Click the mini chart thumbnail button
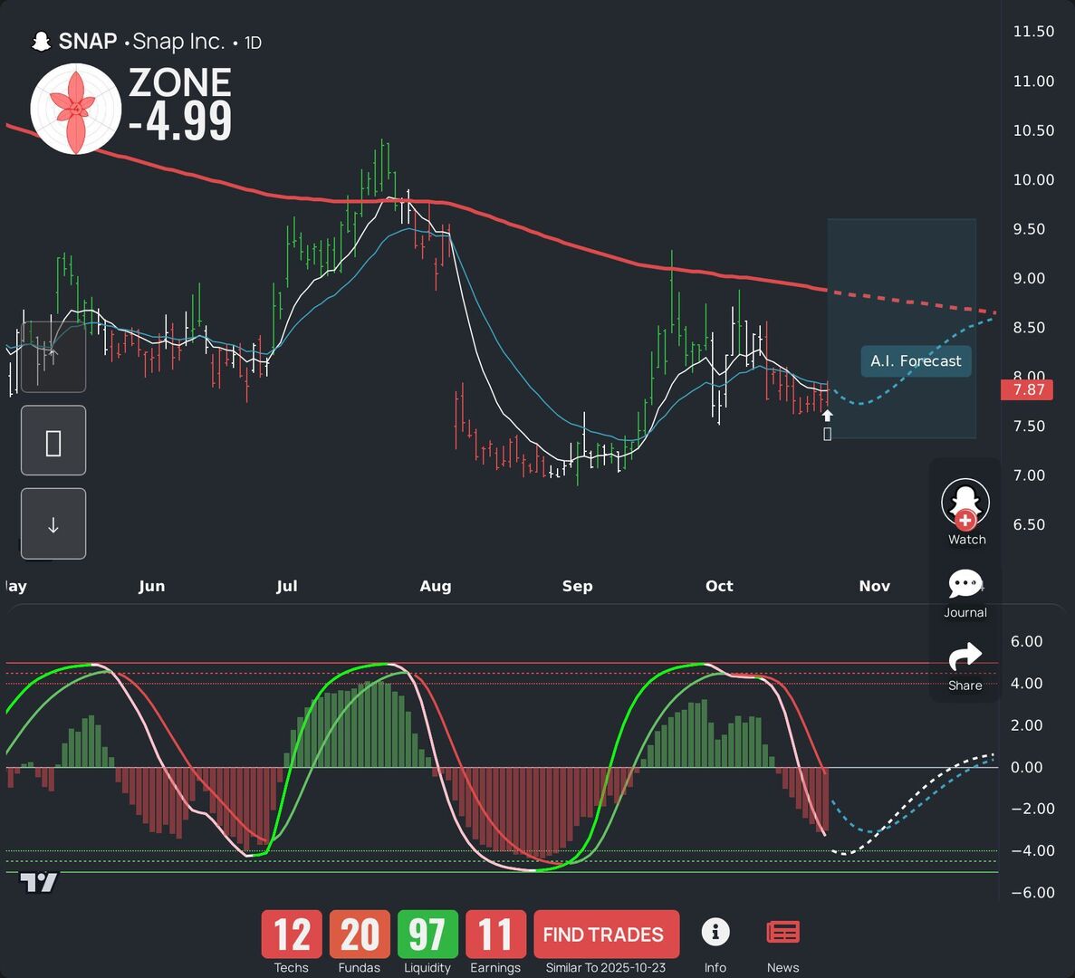Viewport: 1075px width, 978px height. [53, 357]
